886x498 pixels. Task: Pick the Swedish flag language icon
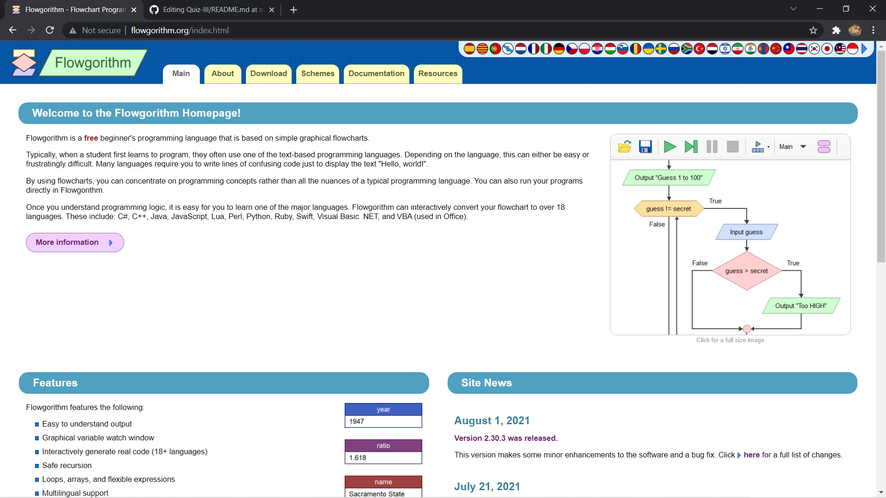[x=661, y=49]
